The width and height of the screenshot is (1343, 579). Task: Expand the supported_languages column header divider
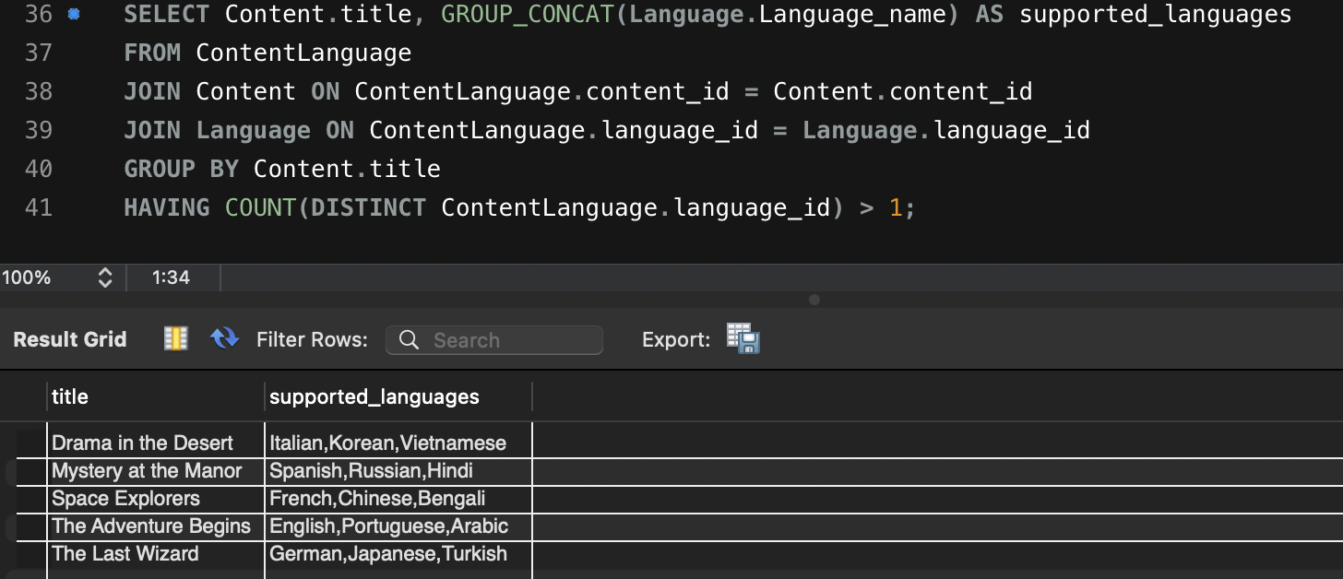tap(532, 396)
